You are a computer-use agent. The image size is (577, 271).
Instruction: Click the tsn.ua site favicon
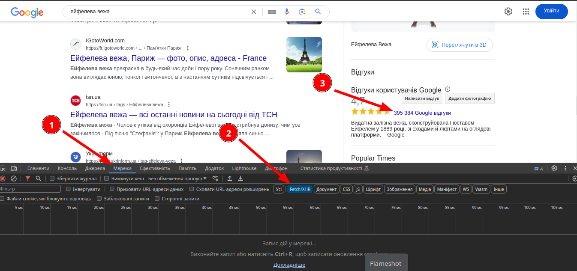[75, 101]
